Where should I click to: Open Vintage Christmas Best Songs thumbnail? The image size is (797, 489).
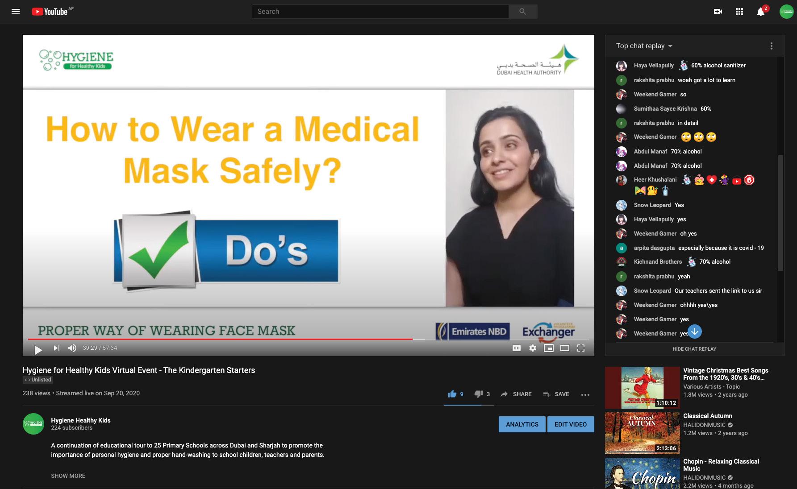642,387
